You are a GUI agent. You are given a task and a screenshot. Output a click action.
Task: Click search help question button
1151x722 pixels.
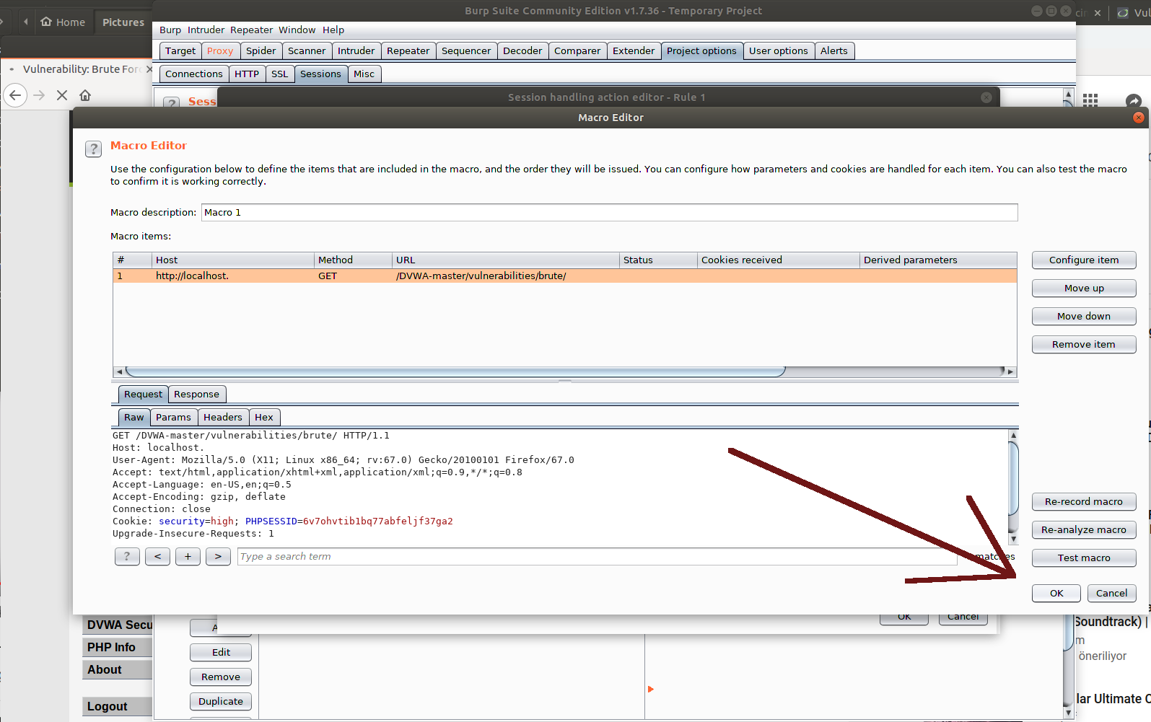[x=127, y=557]
